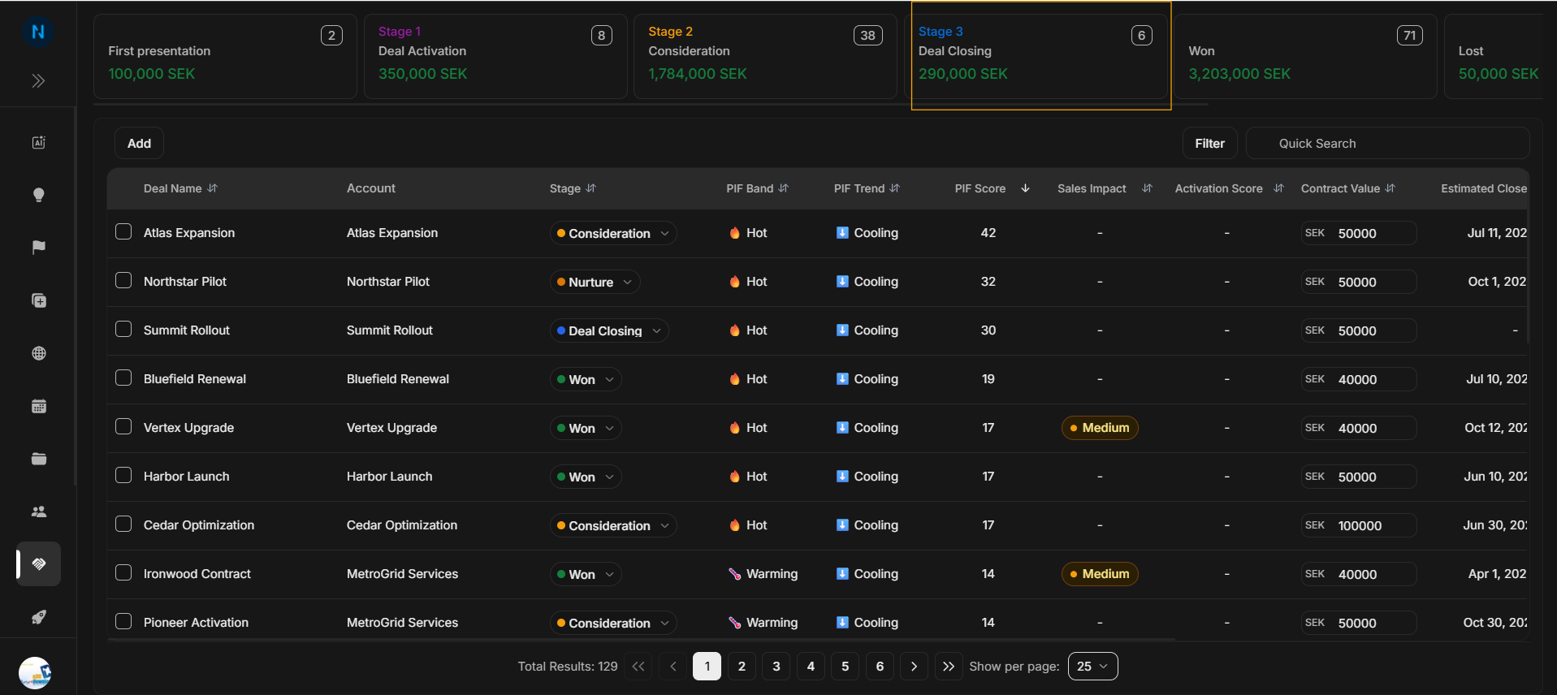Check the Ironwood Contract row checkbox
The height and width of the screenshot is (695, 1557).
click(123, 573)
